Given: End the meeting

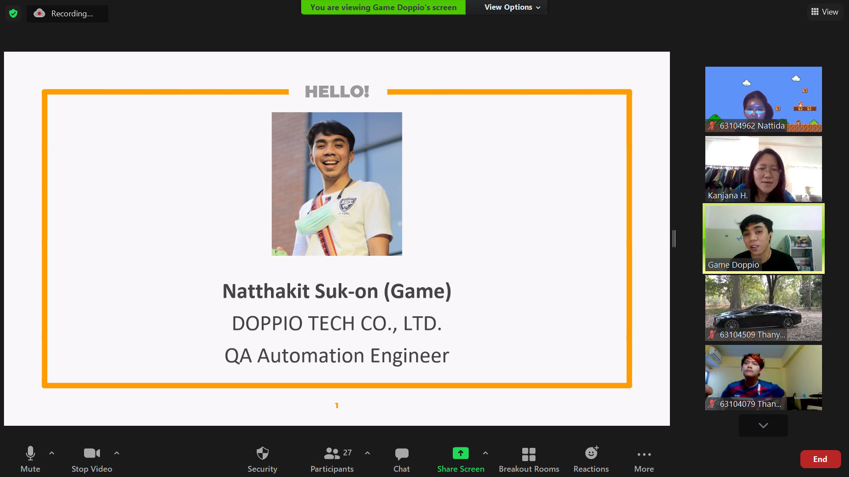Looking at the screenshot, I should [x=820, y=459].
